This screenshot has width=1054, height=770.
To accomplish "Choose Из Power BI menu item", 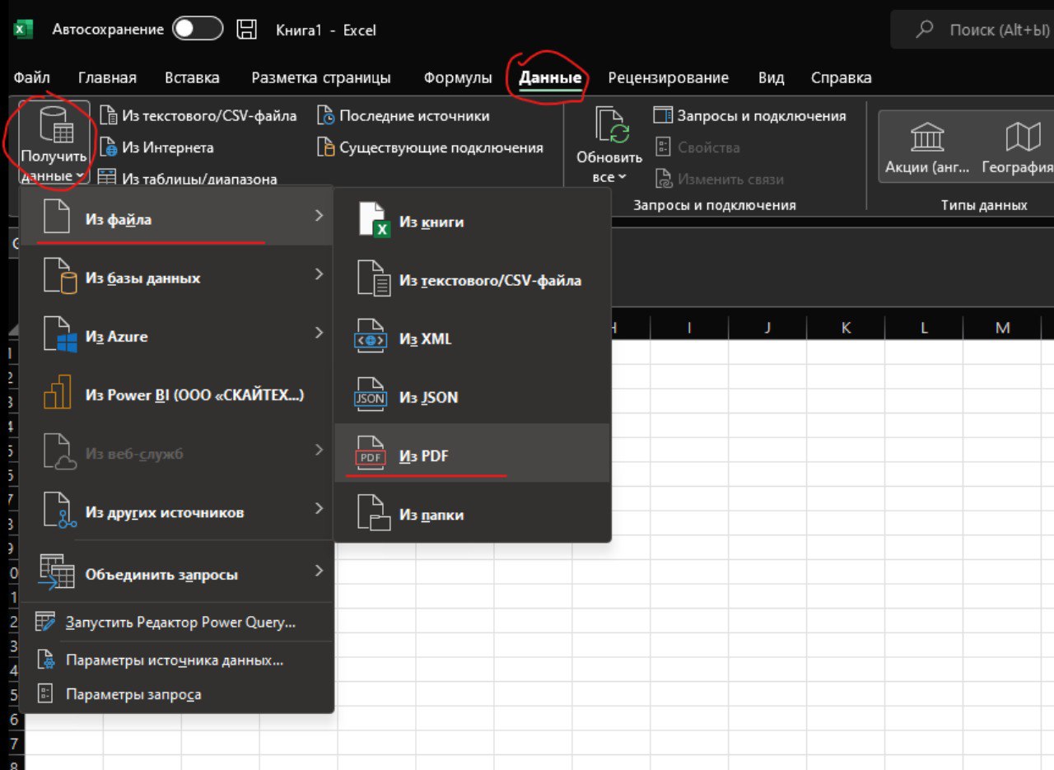I will [175, 394].
